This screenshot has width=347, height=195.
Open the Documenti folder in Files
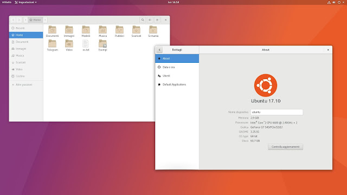(52, 31)
